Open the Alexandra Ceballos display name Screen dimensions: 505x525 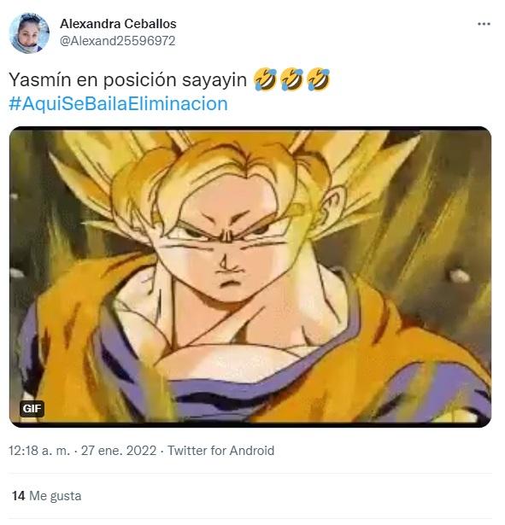(x=118, y=24)
